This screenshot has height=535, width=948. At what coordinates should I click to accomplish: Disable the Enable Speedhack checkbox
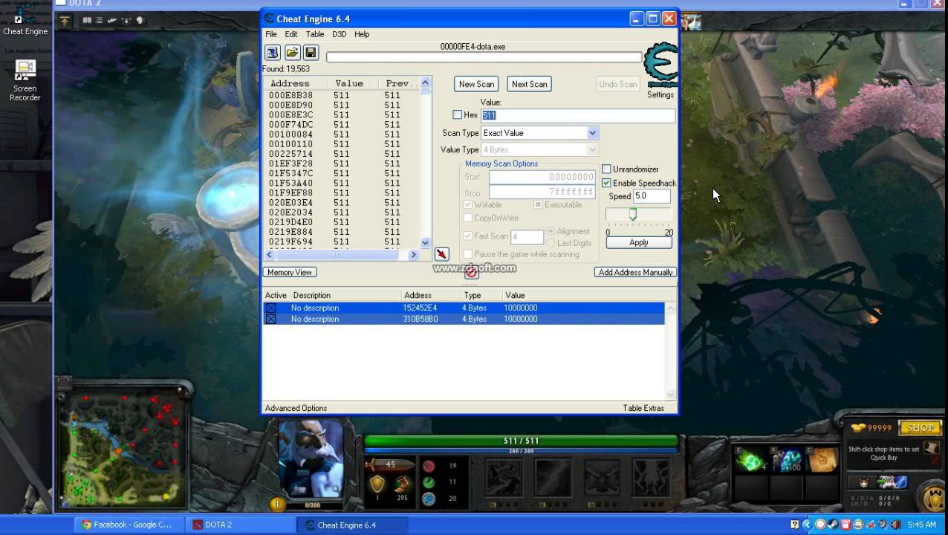coord(606,183)
